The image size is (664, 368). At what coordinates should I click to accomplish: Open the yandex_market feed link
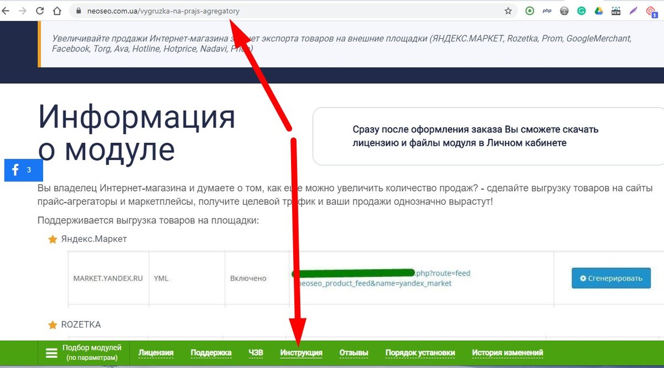pyautogui.click(x=382, y=278)
